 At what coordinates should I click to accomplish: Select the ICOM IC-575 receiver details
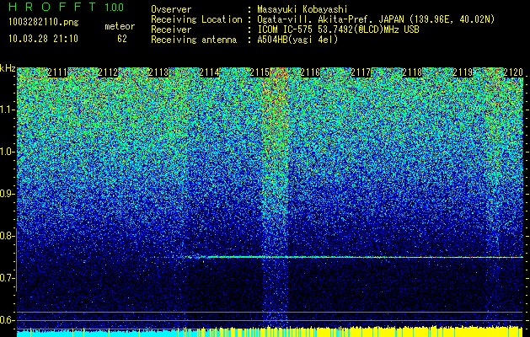pyautogui.click(x=338, y=29)
